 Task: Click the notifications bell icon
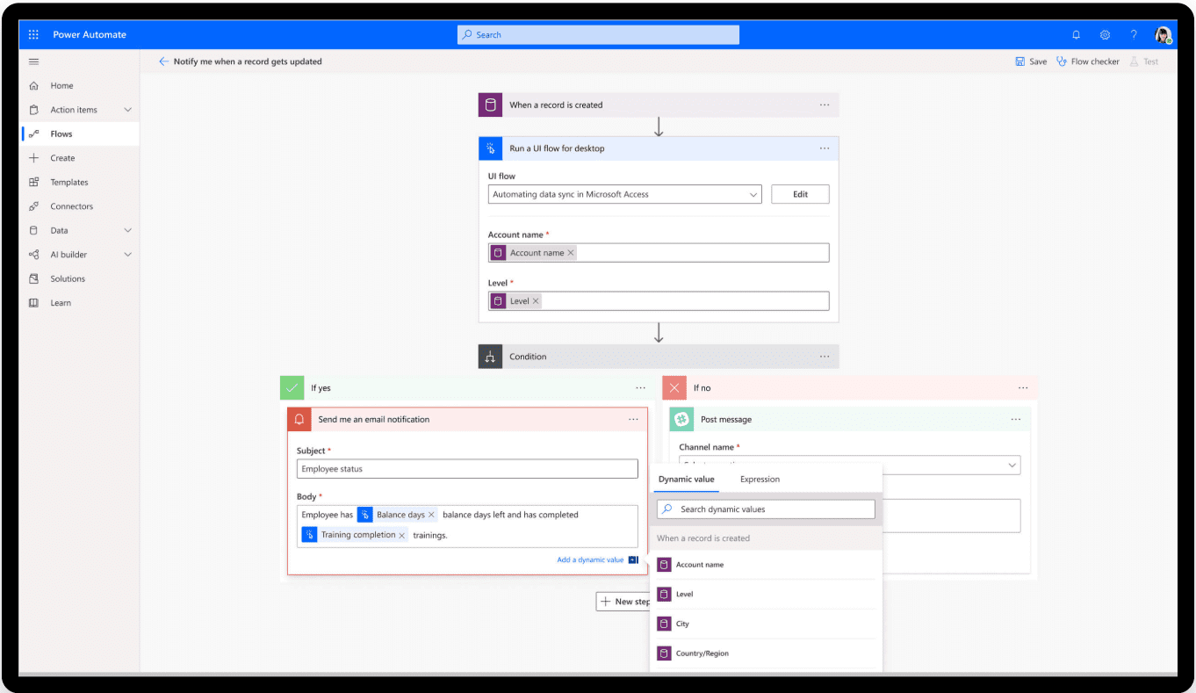pyautogui.click(x=1076, y=35)
